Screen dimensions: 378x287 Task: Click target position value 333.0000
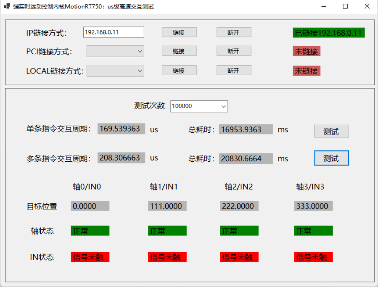(x=313, y=206)
